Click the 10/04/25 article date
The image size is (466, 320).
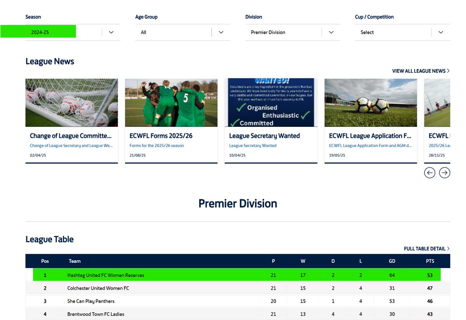click(x=236, y=155)
